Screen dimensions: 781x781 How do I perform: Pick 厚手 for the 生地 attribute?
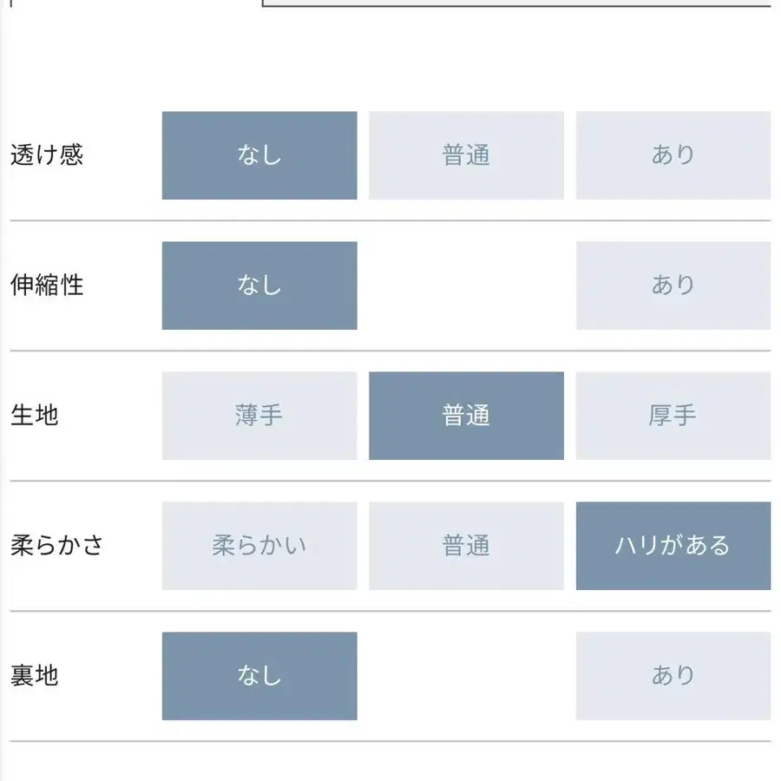tap(673, 416)
